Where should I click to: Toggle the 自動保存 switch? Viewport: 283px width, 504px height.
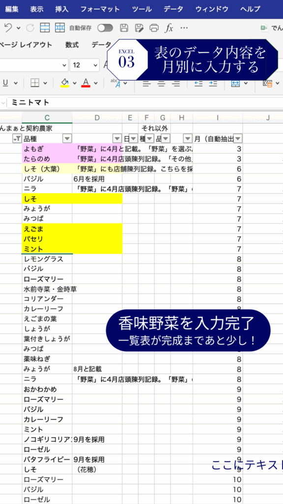coord(105,28)
